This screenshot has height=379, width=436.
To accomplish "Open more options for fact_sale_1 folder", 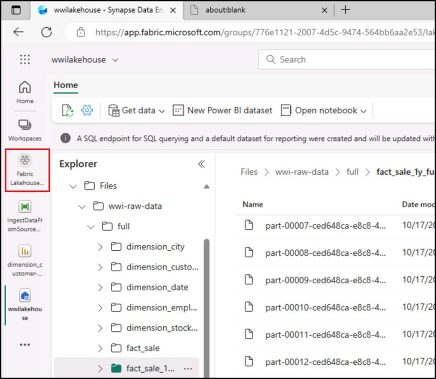I will point(188,369).
